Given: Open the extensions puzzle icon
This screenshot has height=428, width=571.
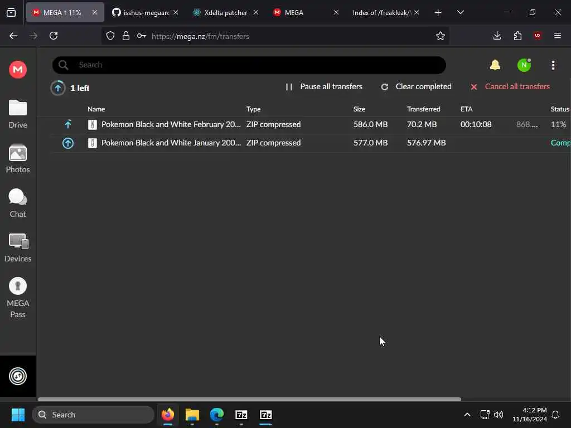Looking at the screenshot, I should pyautogui.click(x=517, y=36).
